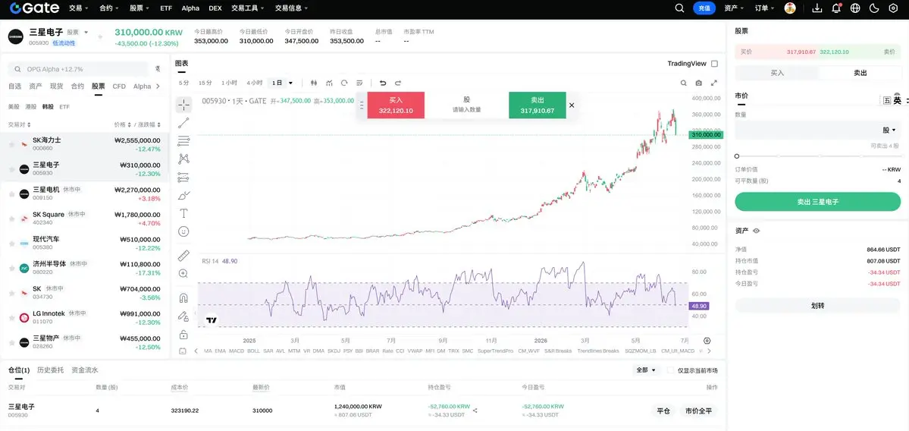Open the emoji sticker tool
Image resolution: width=909 pixels, height=431 pixels.
(183, 231)
